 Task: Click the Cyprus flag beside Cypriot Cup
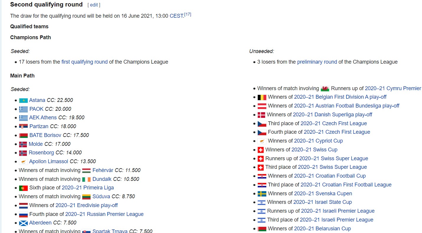pos(262,141)
